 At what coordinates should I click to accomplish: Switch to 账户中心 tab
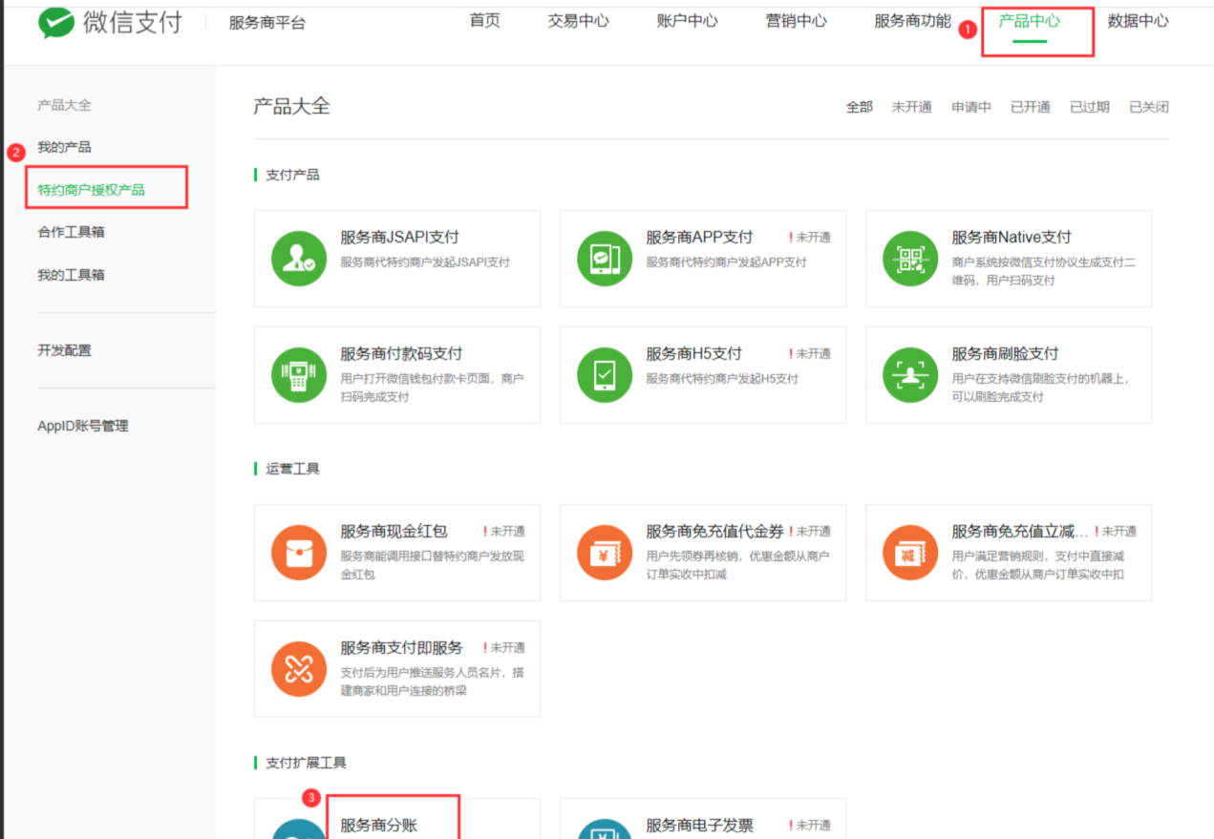(687, 21)
